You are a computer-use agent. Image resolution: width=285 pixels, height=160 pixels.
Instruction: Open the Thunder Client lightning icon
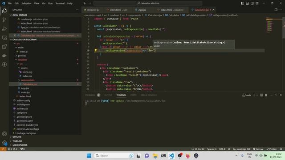click(x=4, y=64)
